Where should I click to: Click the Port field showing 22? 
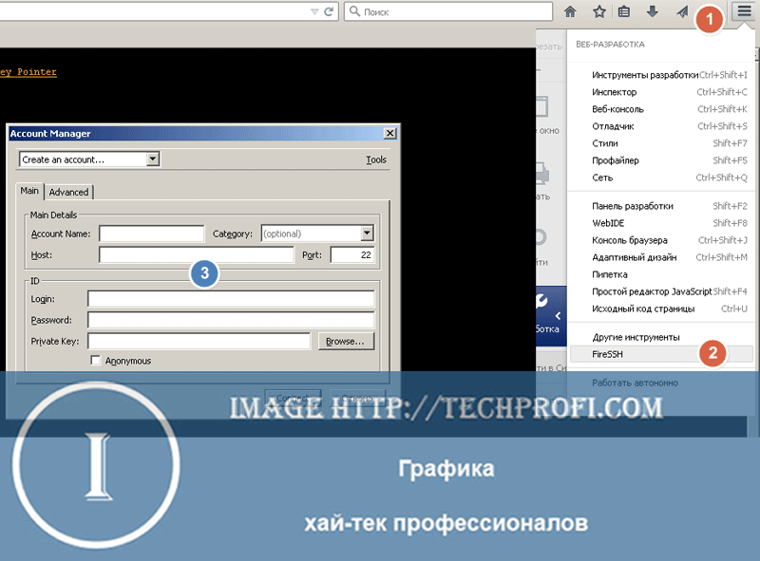[352, 254]
